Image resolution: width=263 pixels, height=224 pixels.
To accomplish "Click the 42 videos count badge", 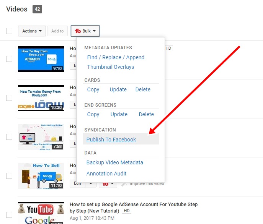I will pyautogui.click(x=37, y=9).
